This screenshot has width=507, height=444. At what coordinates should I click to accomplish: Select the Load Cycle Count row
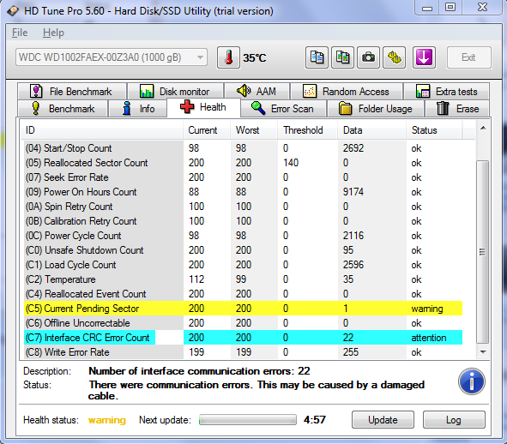pyautogui.click(x=243, y=264)
